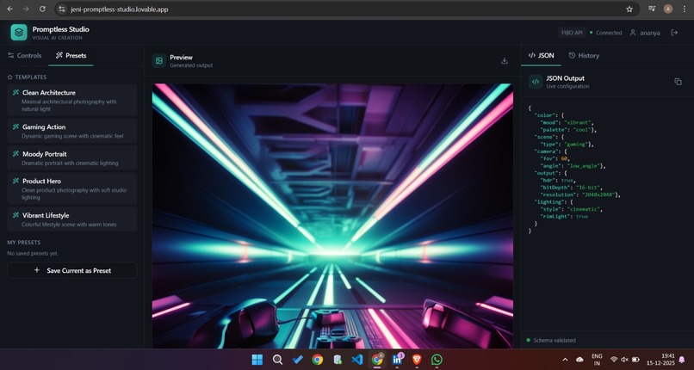The width and height of the screenshot is (694, 370).
Task: Switch to the Controls tab
Action: tap(24, 55)
